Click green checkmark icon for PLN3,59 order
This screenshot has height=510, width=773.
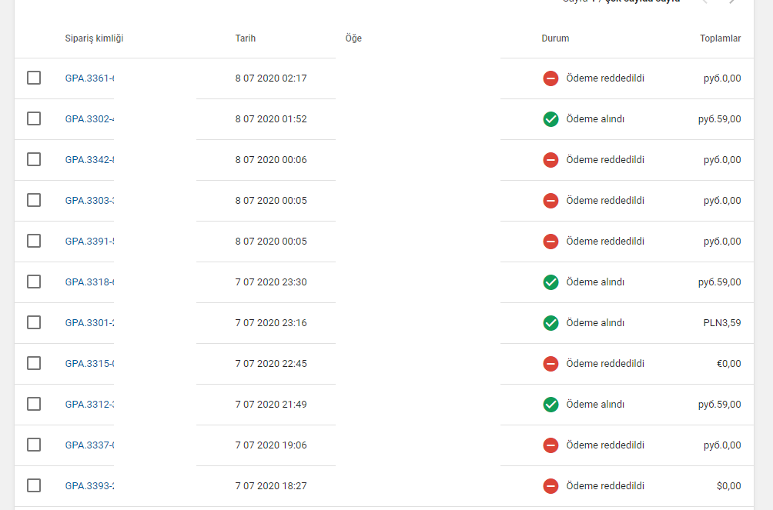pyautogui.click(x=550, y=323)
